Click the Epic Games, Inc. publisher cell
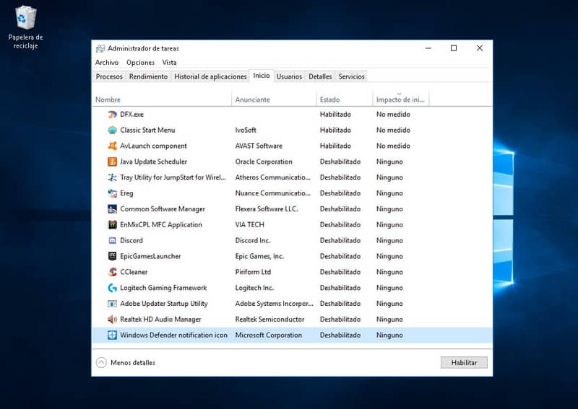Screen dimensions: 578x409 tap(259, 256)
